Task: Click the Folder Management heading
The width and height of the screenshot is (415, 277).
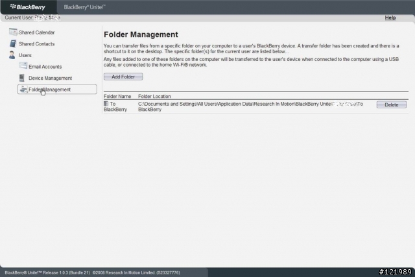Action: click(x=141, y=34)
